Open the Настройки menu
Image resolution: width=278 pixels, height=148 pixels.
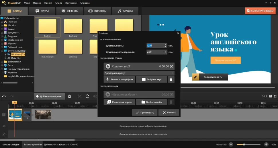[71, 3]
